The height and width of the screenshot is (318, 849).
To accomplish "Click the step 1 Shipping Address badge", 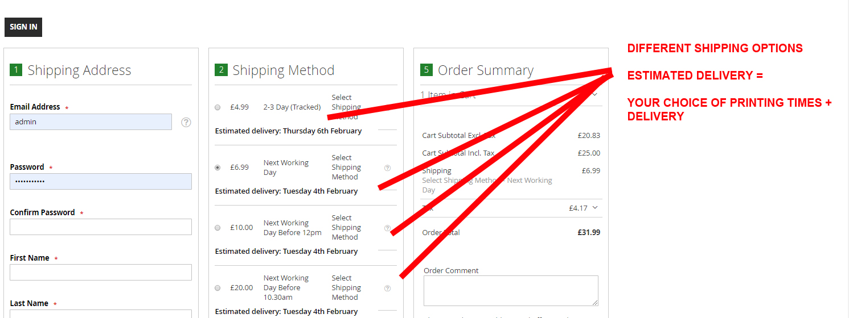I will tap(15, 70).
